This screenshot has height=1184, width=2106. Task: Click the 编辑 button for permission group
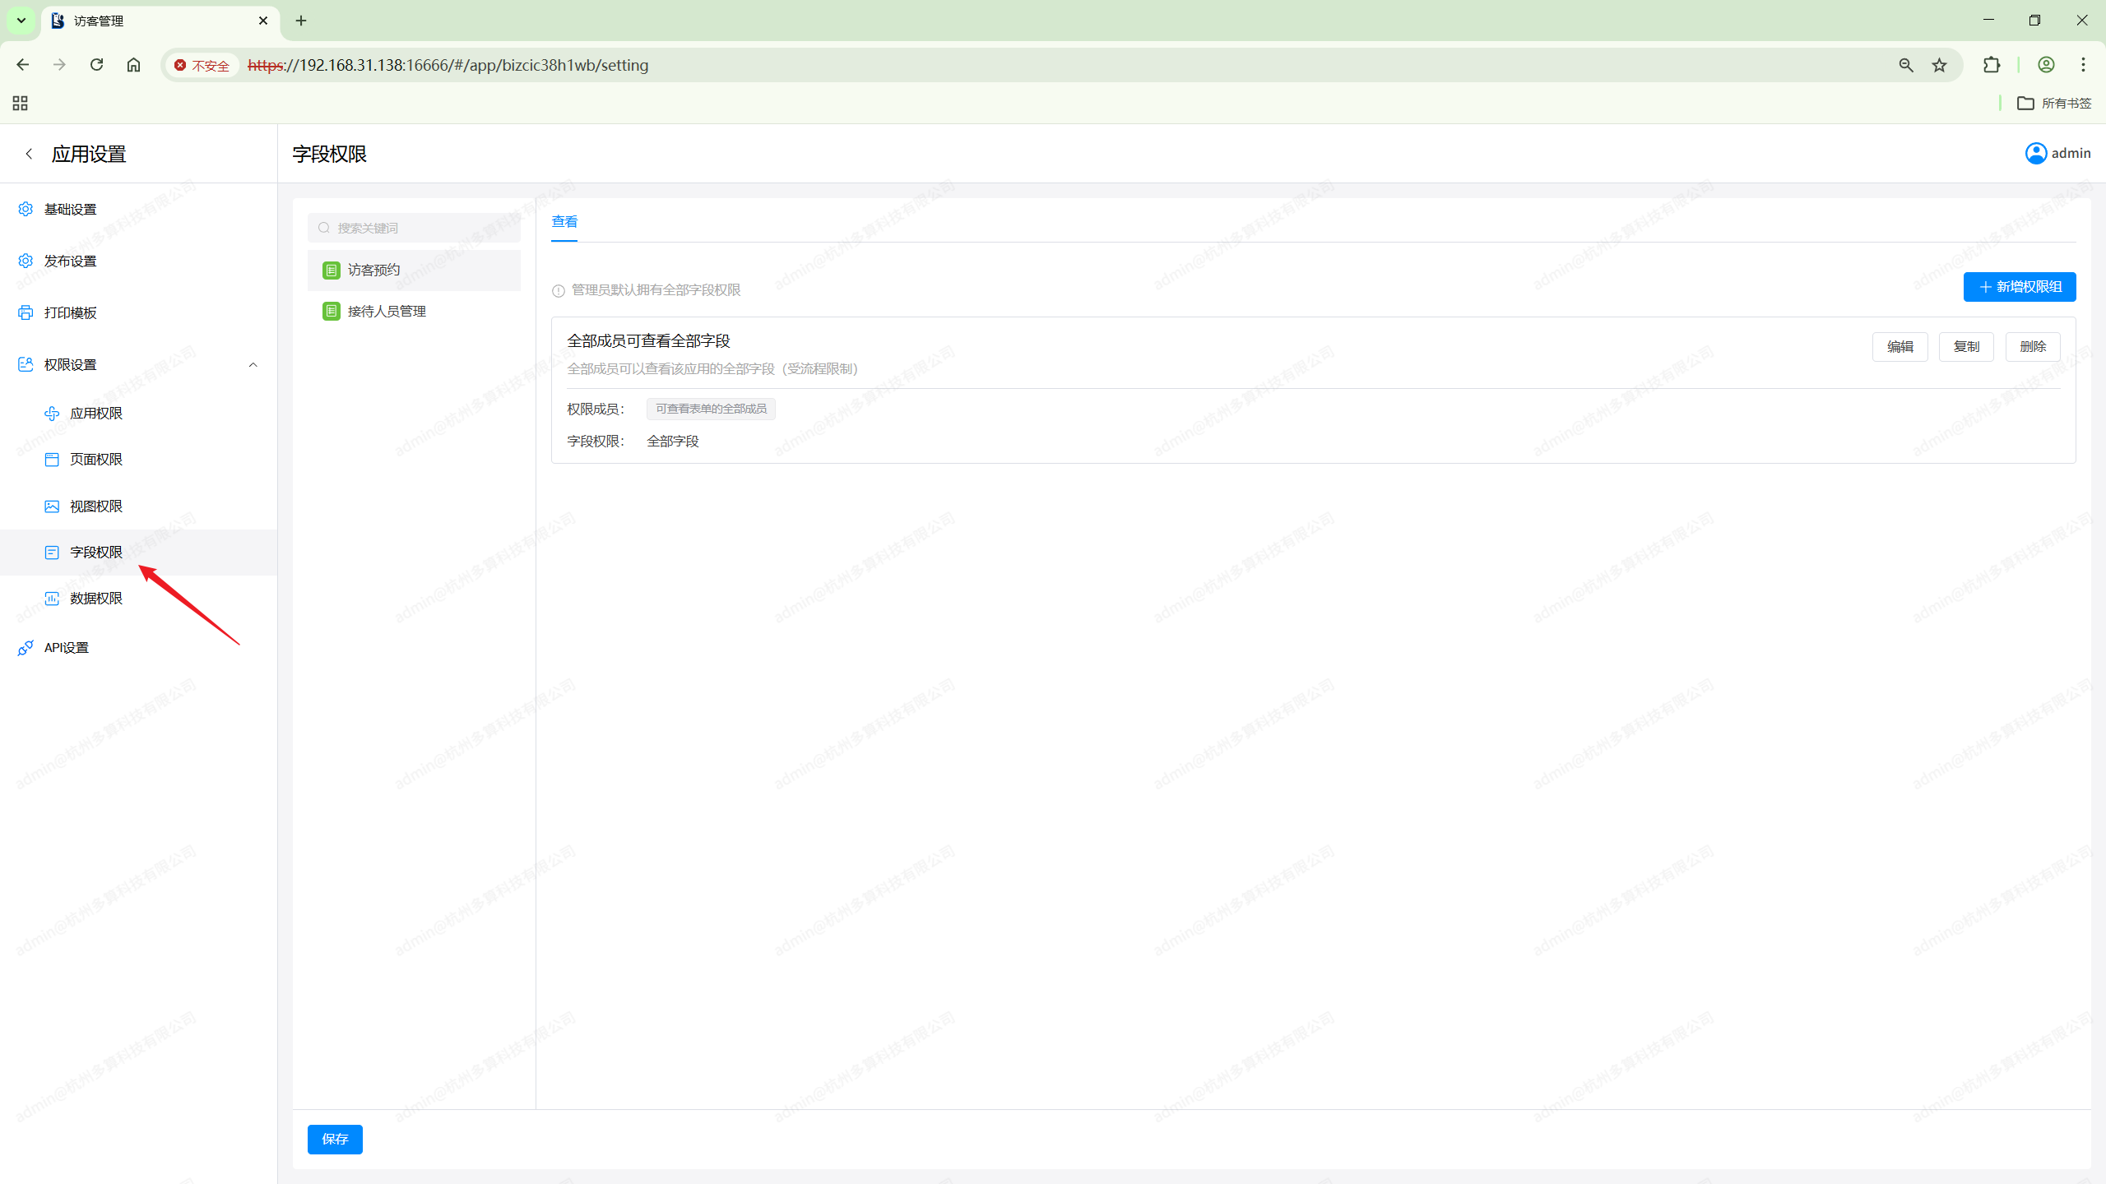pos(1900,346)
